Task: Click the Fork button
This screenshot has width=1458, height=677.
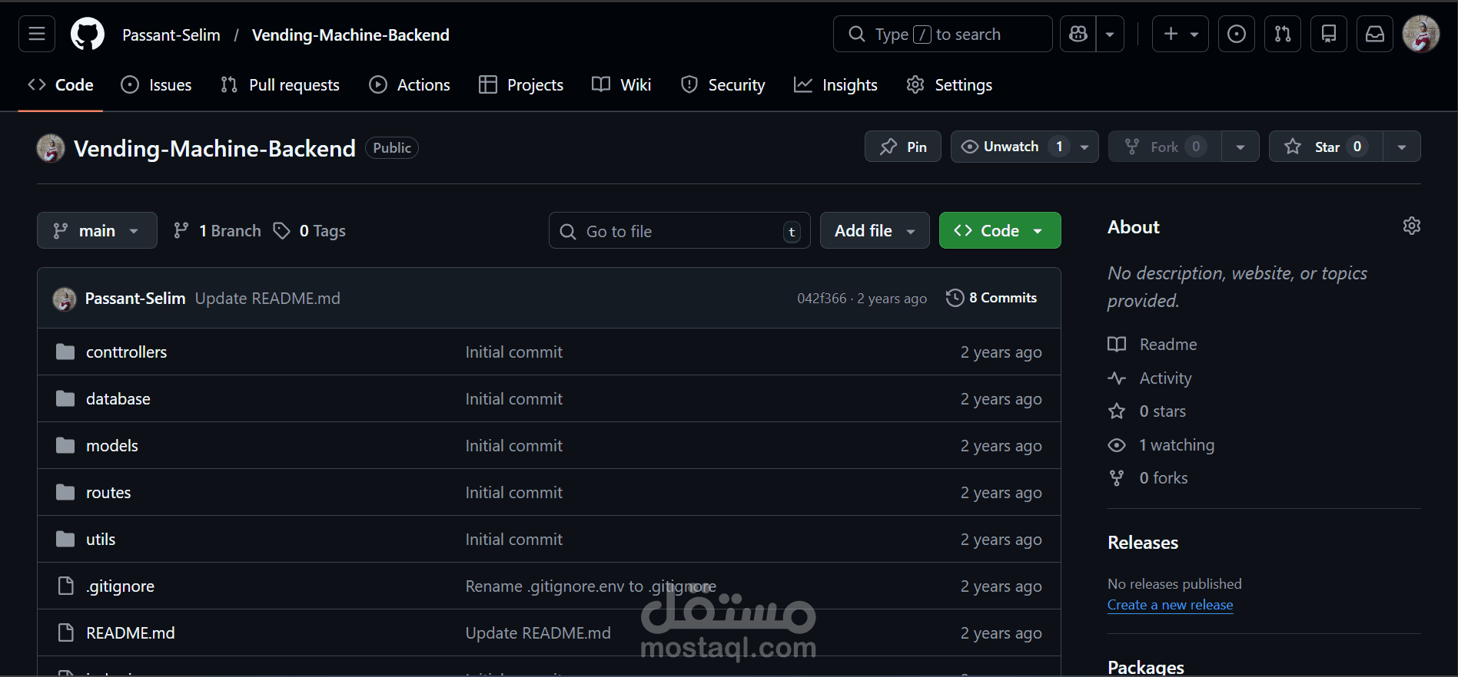Action: [1165, 147]
